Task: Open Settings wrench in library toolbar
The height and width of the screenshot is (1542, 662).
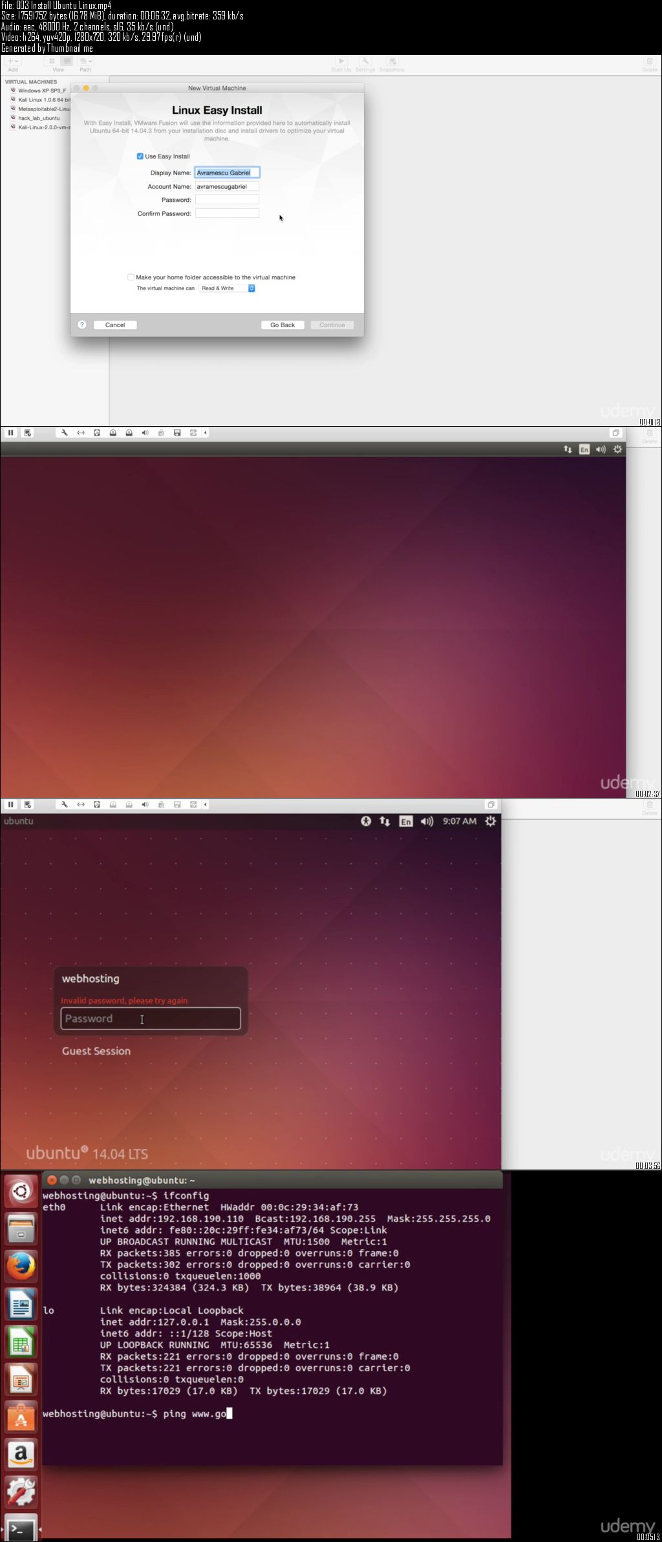Action: pos(365,61)
